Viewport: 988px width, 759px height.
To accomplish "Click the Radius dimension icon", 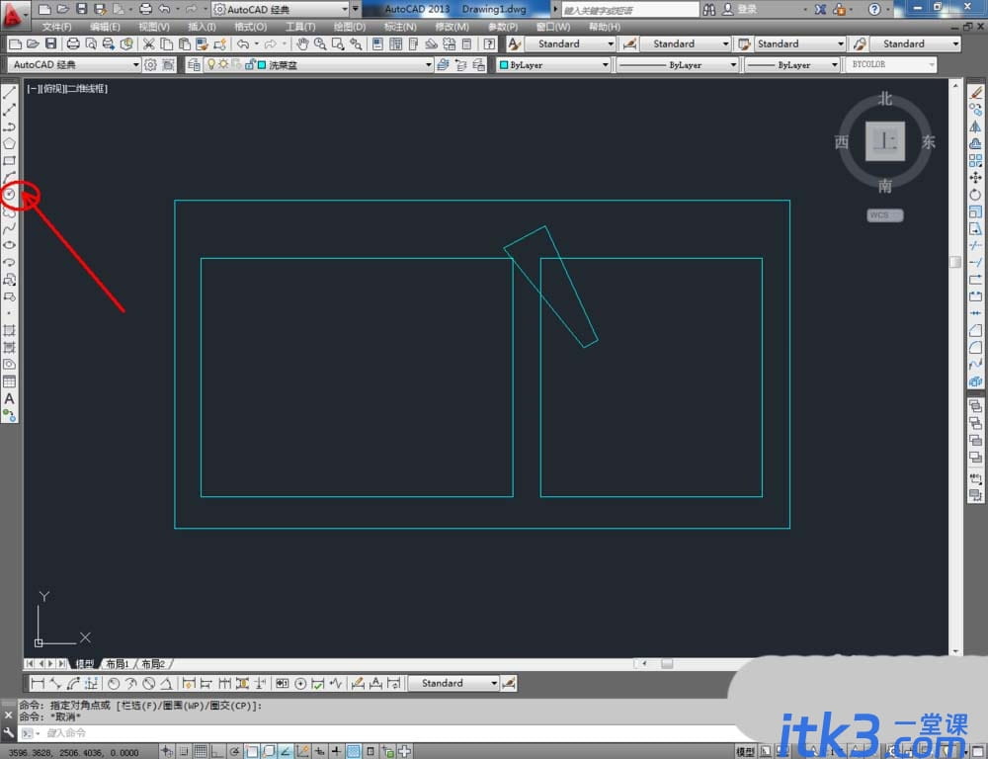I will coord(114,683).
